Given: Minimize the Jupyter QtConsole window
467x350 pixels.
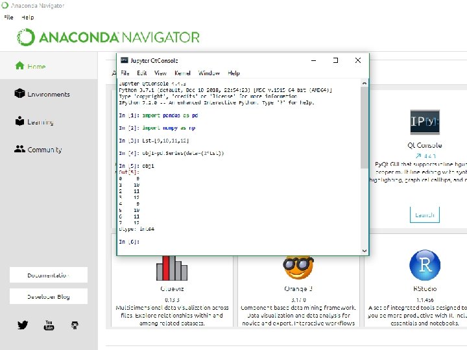Looking at the screenshot, I should coord(314,60).
